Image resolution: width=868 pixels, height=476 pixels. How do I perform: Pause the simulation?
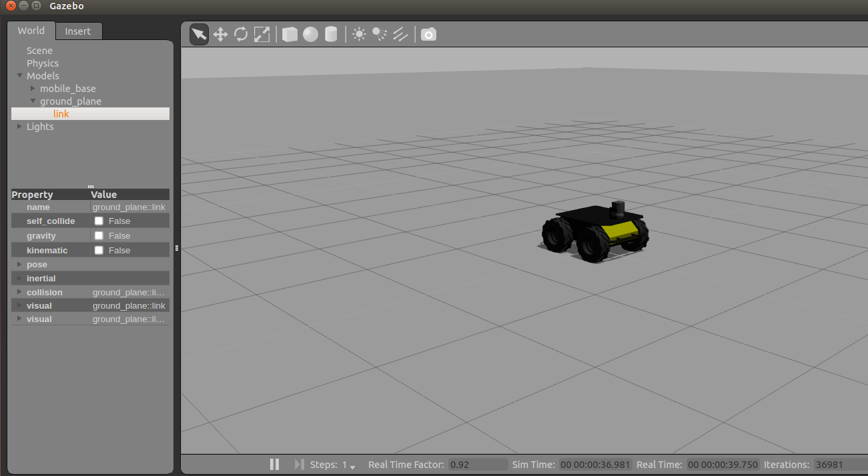coord(274,465)
